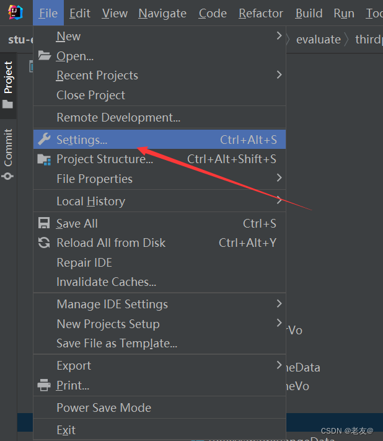Click the Reload All from Disk arrows icon
This screenshot has width=383, height=441.
(x=44, y=243)
